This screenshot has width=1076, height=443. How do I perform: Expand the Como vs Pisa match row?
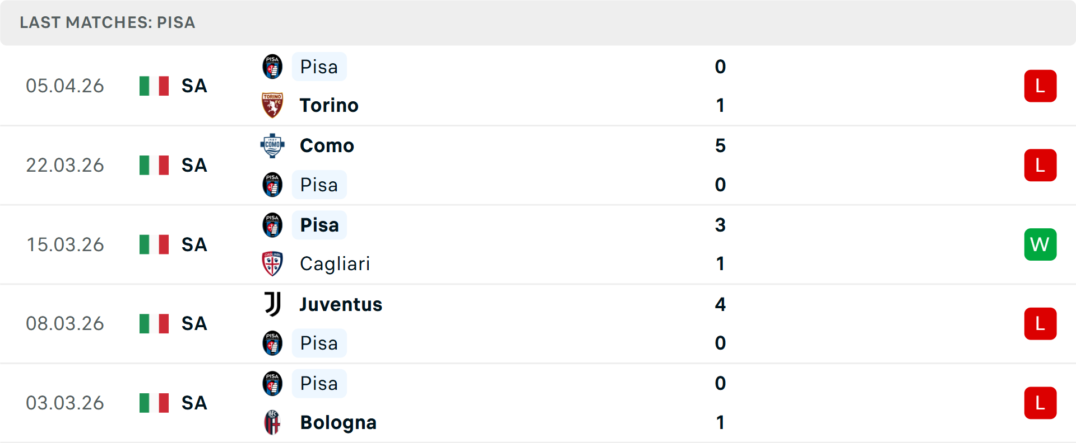(538, 165)
